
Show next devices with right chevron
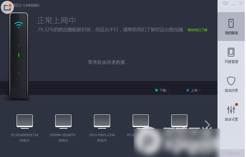[x=207, y=125]
